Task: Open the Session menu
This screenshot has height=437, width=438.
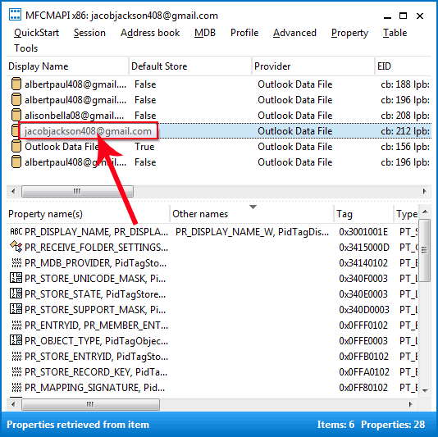Action: tap(89, 33)
